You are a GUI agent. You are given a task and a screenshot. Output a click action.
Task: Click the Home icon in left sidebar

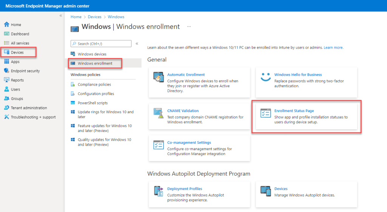click(6, 25)
